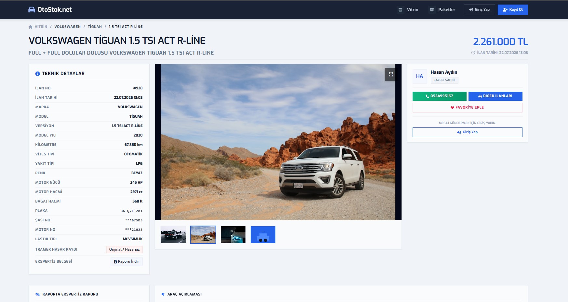The width and height of the screenshot is (568, 302).
Task: Download report via Raporu İndir
Action: tap(126, 262)
